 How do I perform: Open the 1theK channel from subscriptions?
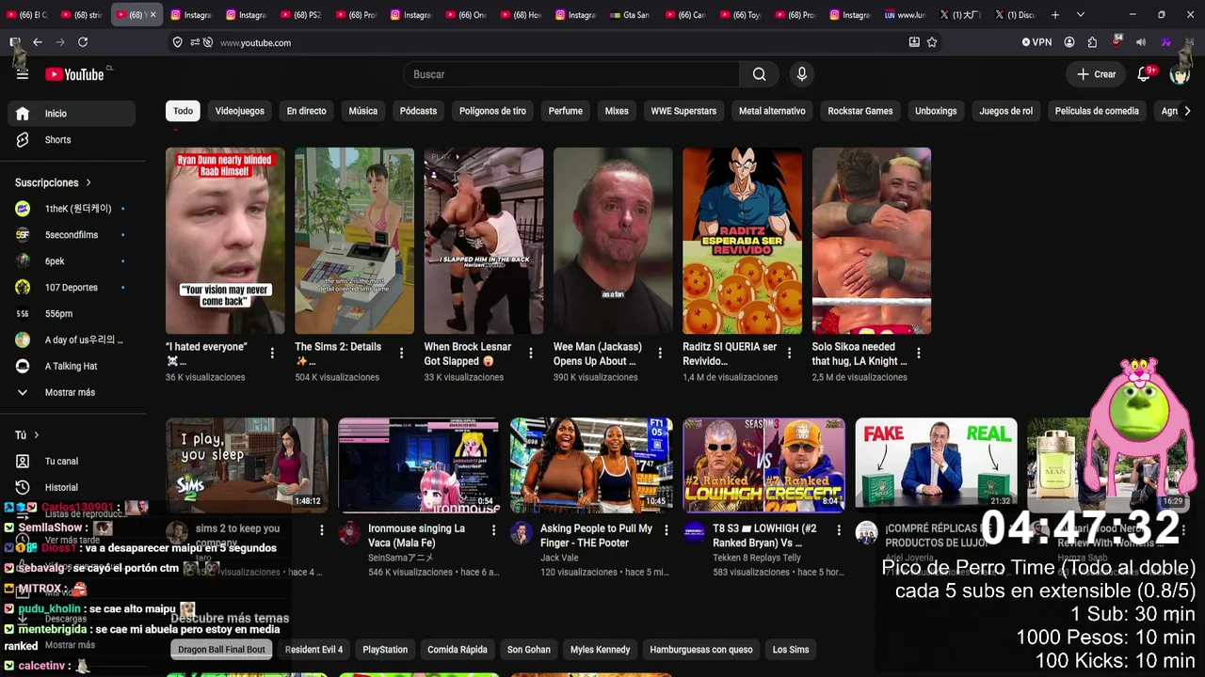(72, 209)
